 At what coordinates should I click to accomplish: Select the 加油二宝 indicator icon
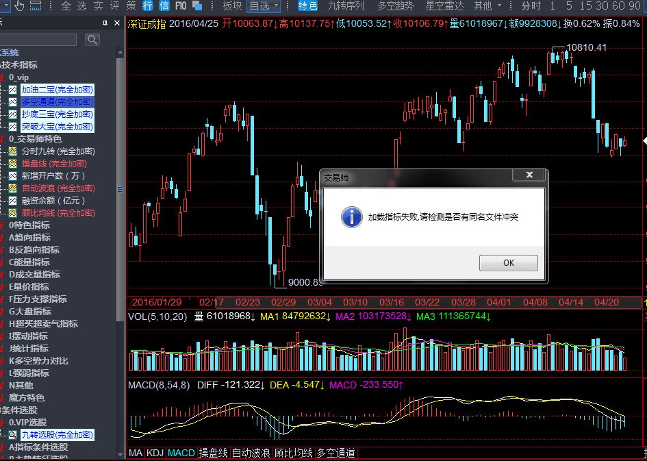tap(12, 90)
